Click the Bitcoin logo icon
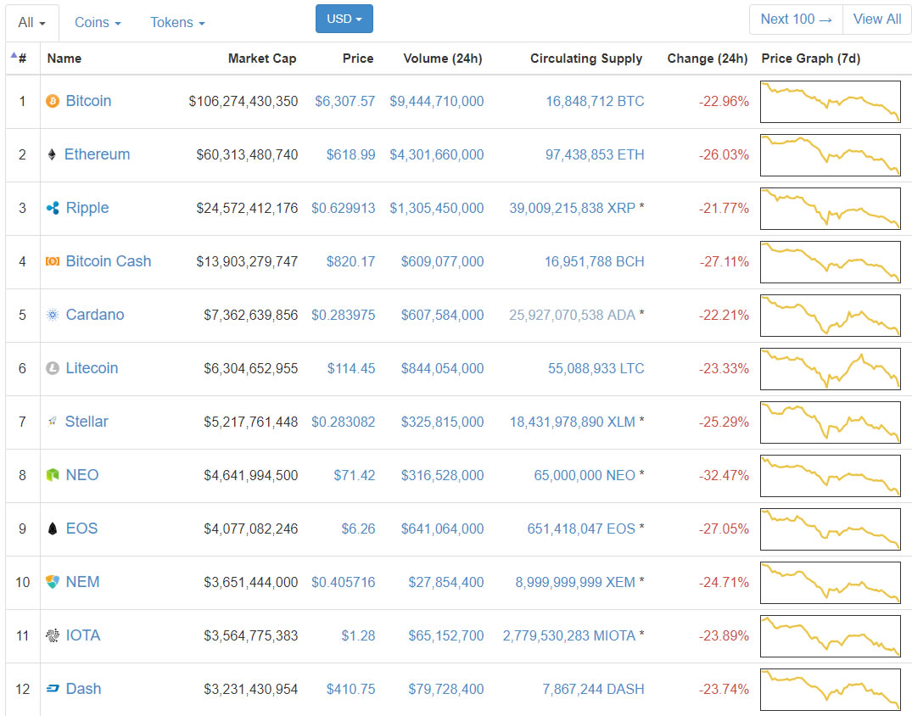912x716 pixels. click(51, 101)
